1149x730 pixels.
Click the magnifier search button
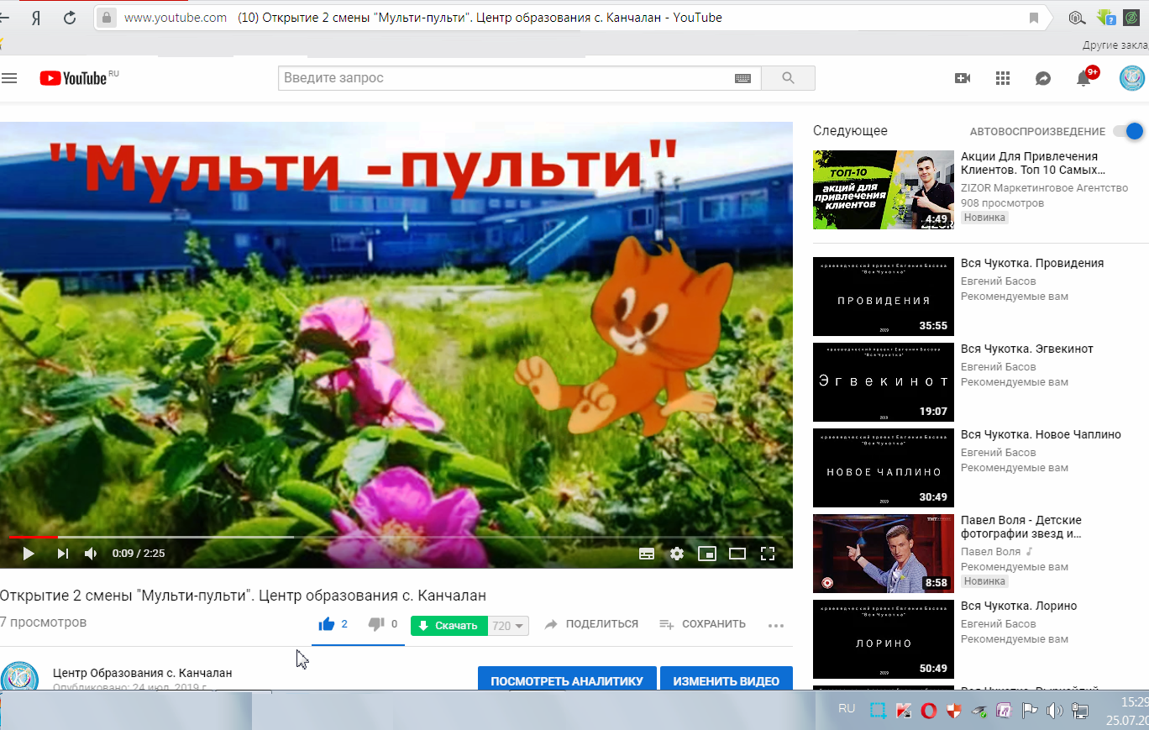788,78
